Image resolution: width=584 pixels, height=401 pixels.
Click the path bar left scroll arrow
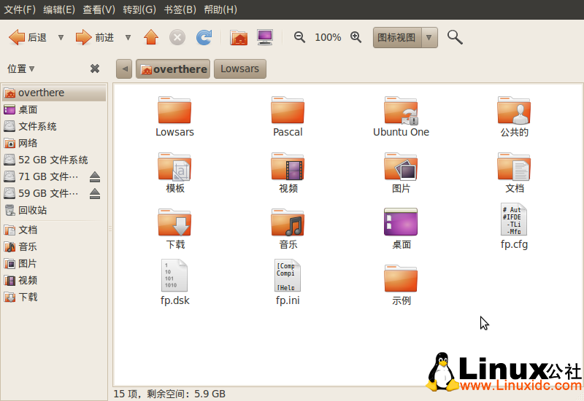tap(124, 69)
